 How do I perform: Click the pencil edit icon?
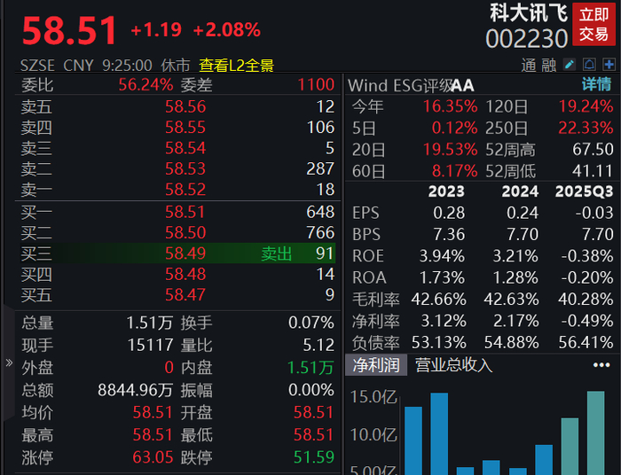pos(570,65)
